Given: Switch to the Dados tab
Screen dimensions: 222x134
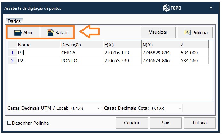Looking at the screenshot, I should pos(14,21).
